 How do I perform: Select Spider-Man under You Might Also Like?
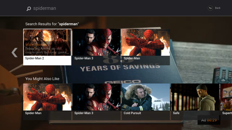click(x=47, y=102)
